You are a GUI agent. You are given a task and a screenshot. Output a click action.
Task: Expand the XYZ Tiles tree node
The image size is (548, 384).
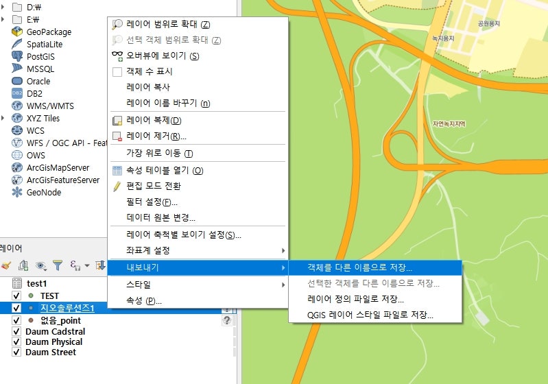click(3, 118)
